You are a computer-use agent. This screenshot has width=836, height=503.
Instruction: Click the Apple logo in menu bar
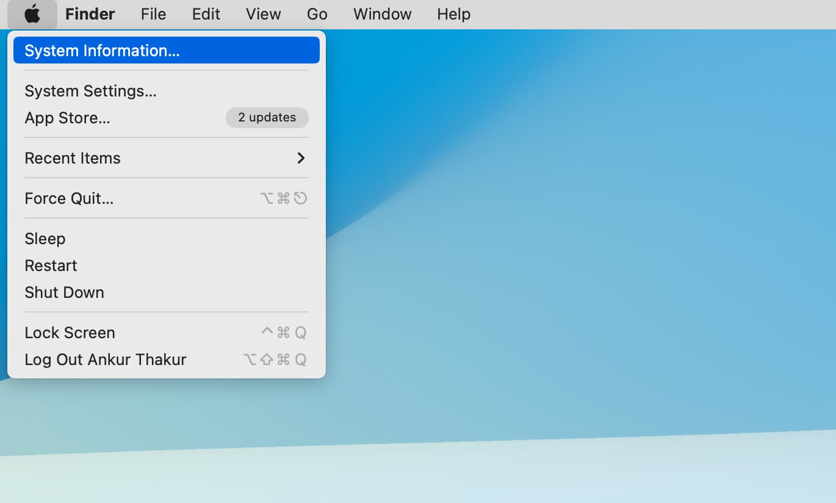point(32,14)
